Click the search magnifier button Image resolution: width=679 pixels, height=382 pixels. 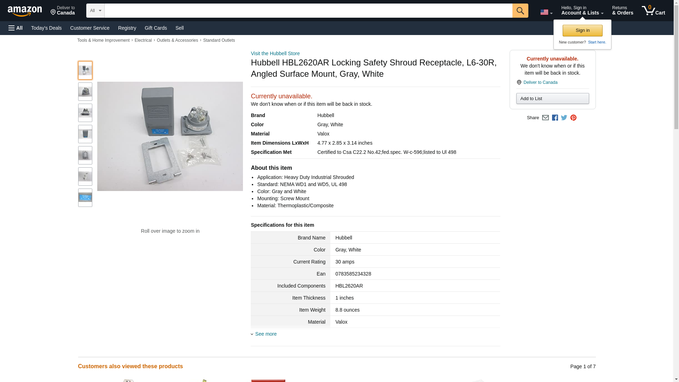(520, 11)
